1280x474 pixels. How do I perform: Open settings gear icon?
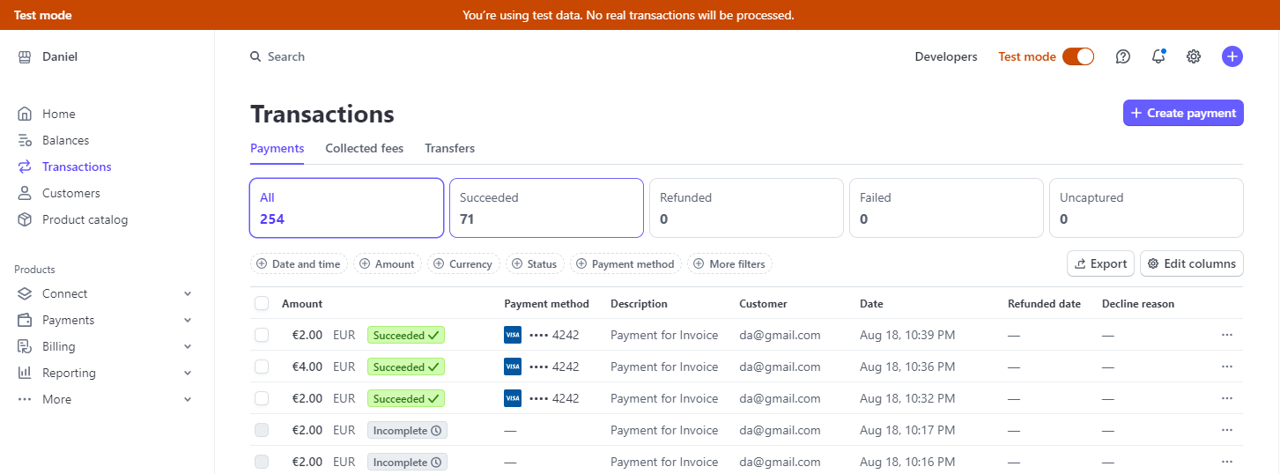[1194, 56]
